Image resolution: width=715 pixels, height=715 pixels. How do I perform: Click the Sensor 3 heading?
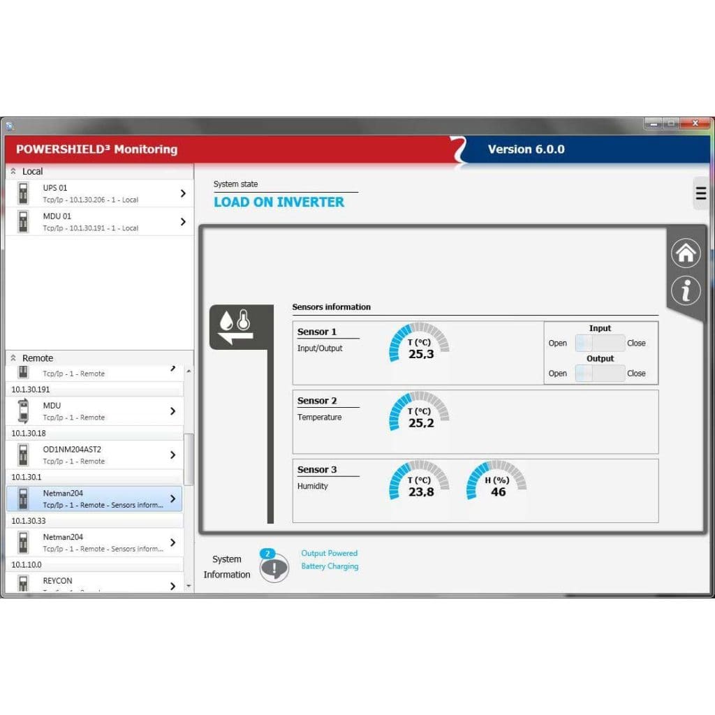(317, 469)
